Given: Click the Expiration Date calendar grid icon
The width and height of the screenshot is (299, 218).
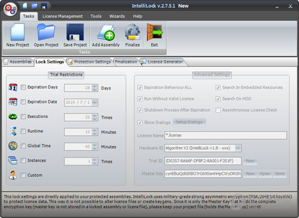Looking at the screenshot, I should (13, 102).
